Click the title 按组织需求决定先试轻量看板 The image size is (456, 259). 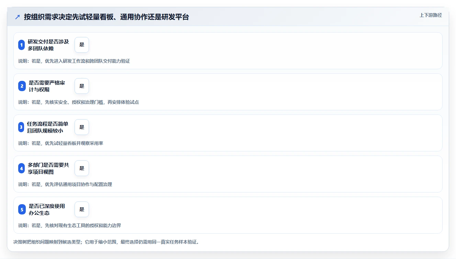(x=107, y=17)
